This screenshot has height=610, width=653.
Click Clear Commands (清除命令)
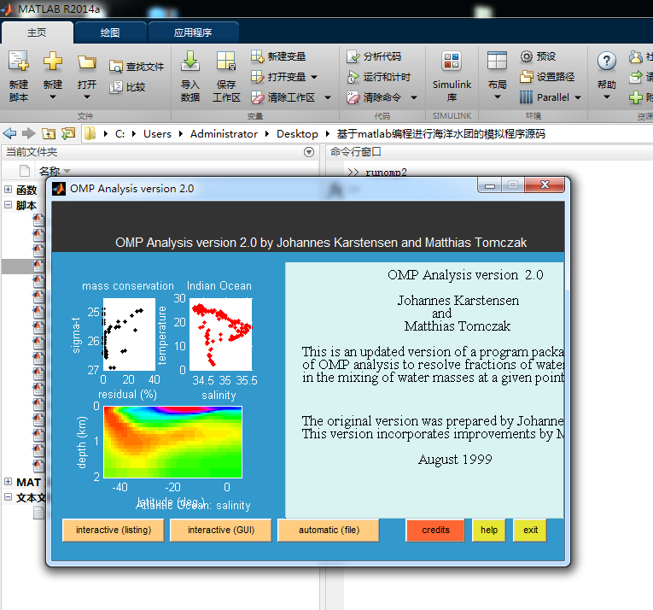coord(374,97)
